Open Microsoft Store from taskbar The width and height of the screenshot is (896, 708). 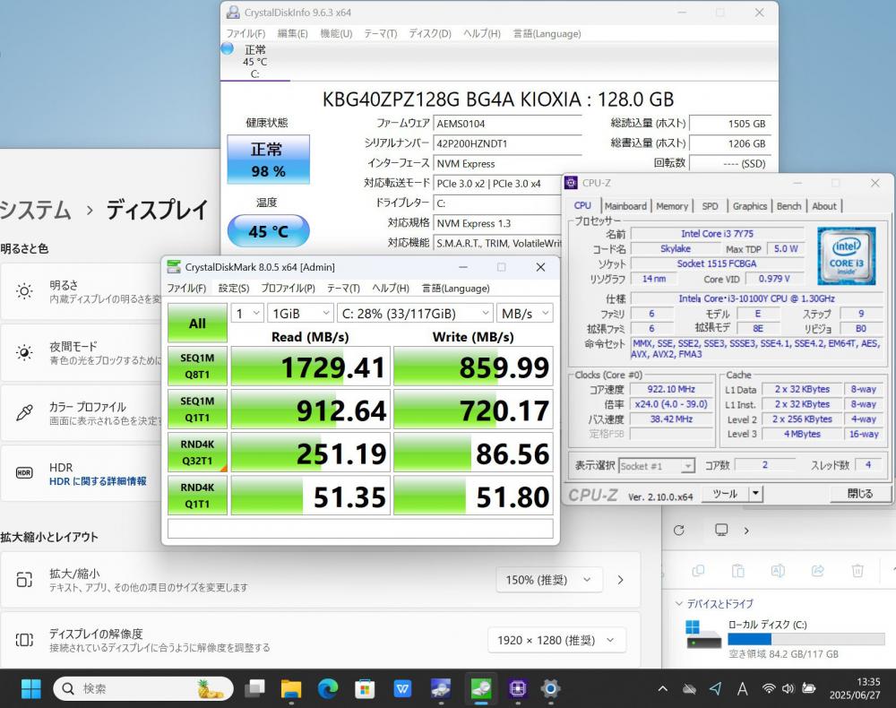coord(365,688)
